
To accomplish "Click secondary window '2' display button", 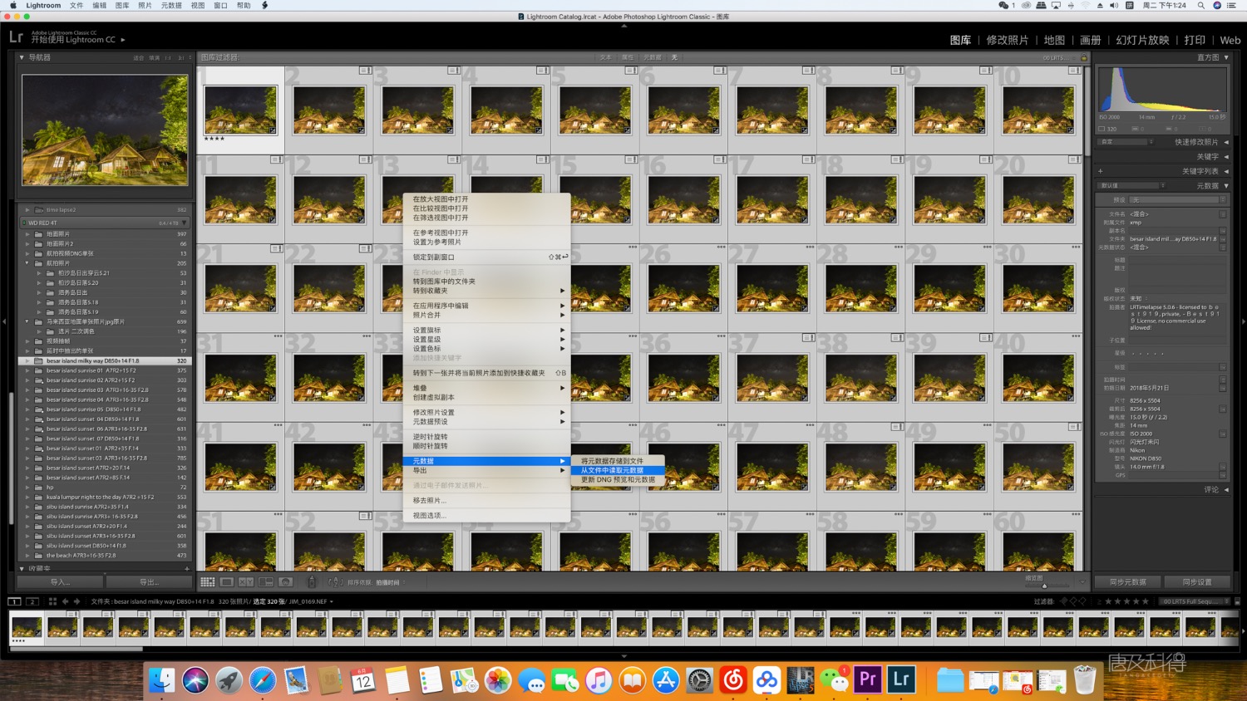I will [x=32, y=601].
